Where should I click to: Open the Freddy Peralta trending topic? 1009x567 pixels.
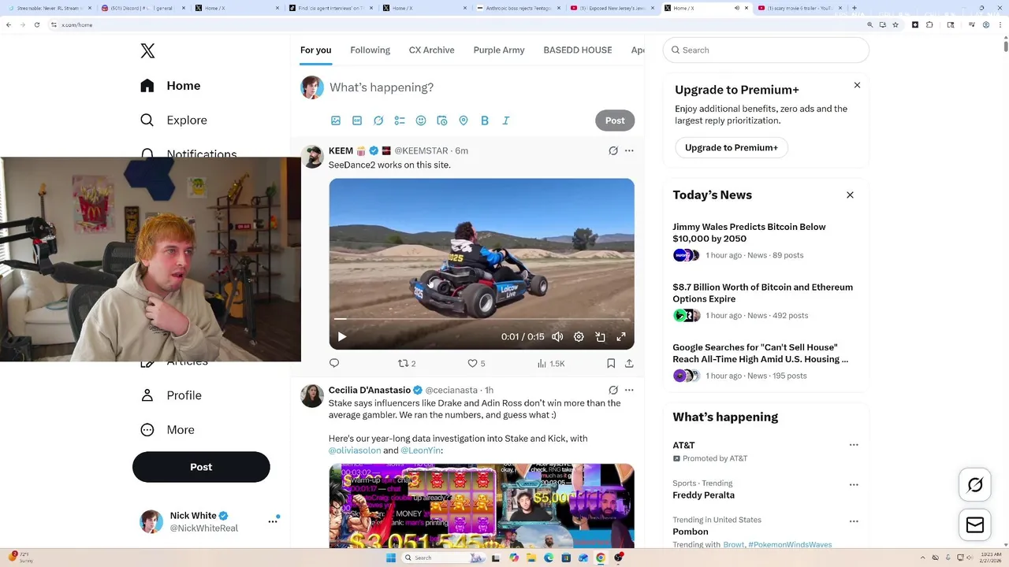click(703, 495)
